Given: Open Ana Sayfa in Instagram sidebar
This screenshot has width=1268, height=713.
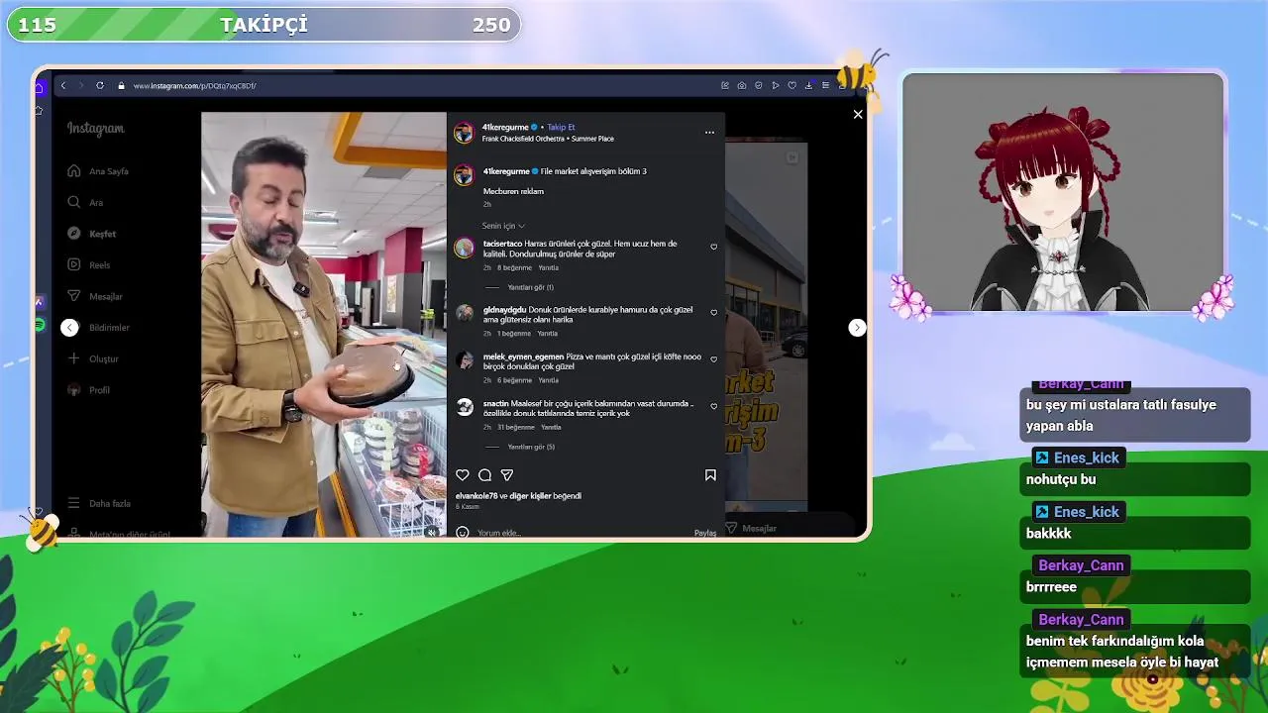Looking at the screenshot, I should click(98, 171).
